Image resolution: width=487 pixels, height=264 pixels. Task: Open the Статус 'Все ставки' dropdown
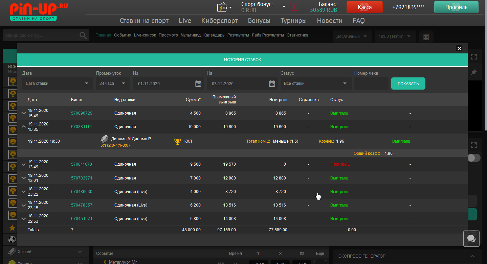pos(315,83)
